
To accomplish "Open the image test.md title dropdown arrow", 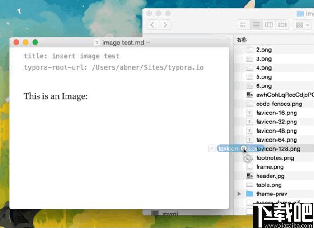I will coord(148,43).
